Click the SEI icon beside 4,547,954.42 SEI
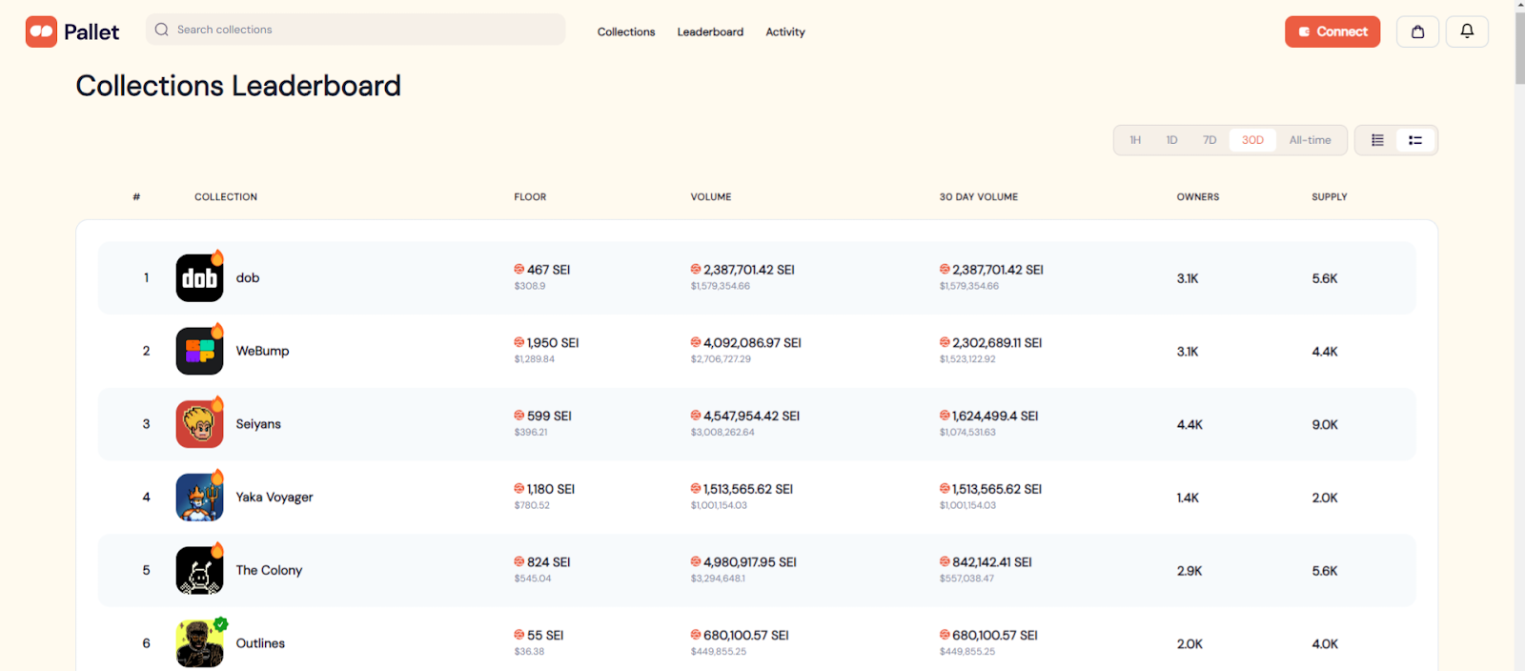The image size is (1525, 671). click(x=696, y=416)
